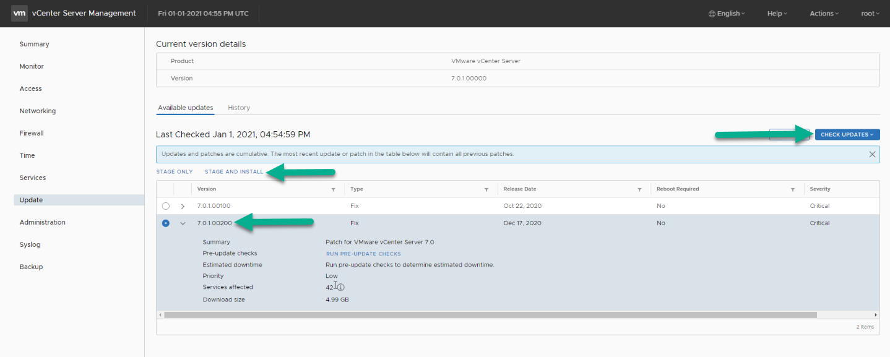
Task: Go to Services in the sidebar
Action: point(33,178)
